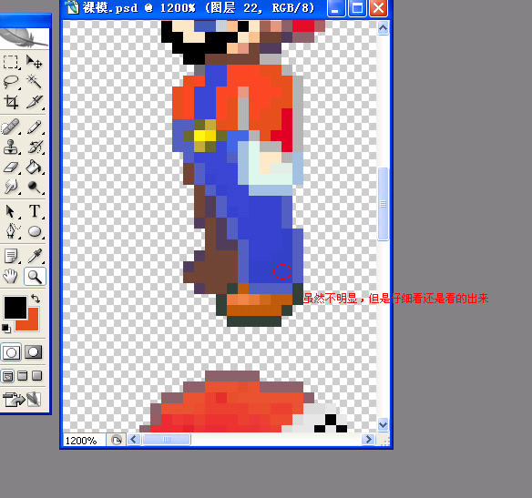The width and height of the screenshot is (532, 498).
Task: Swap foreground and background colors
Action: coord(36,299)
